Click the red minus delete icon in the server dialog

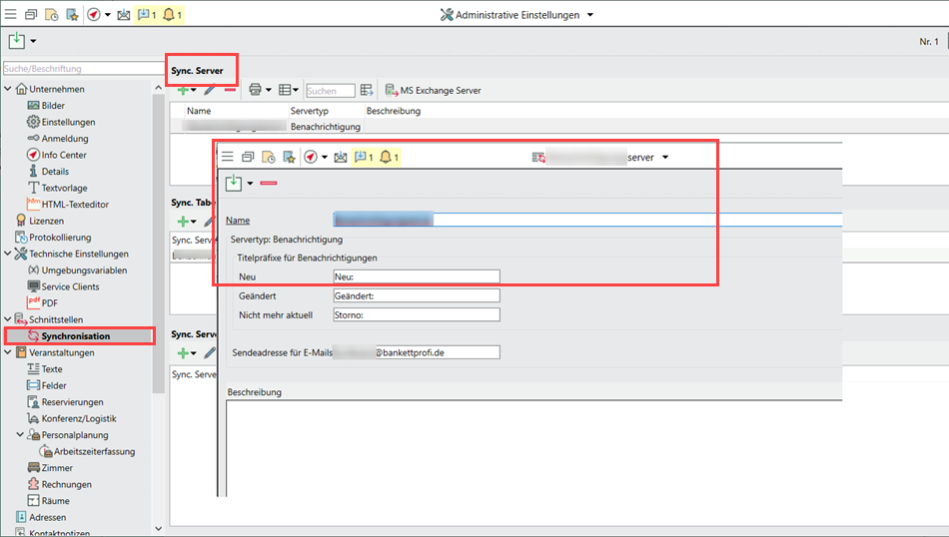point(269,183)
